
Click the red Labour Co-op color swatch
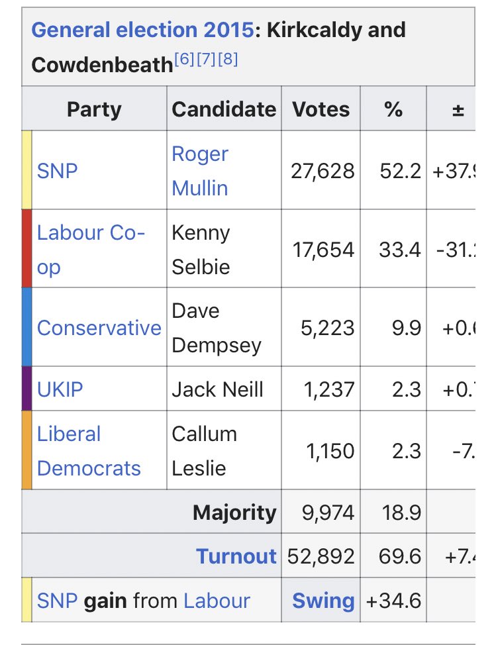(26, 248)
